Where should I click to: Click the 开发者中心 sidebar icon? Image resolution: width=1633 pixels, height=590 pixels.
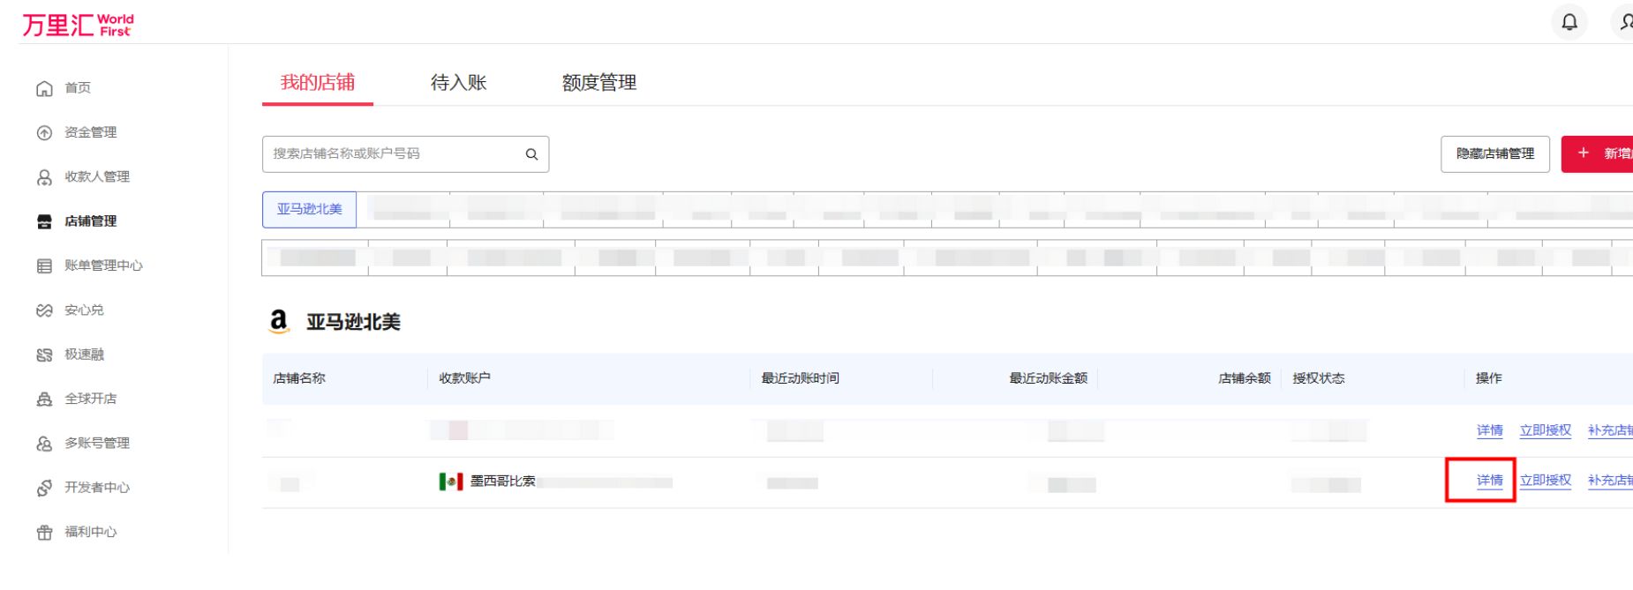(44, 488)
